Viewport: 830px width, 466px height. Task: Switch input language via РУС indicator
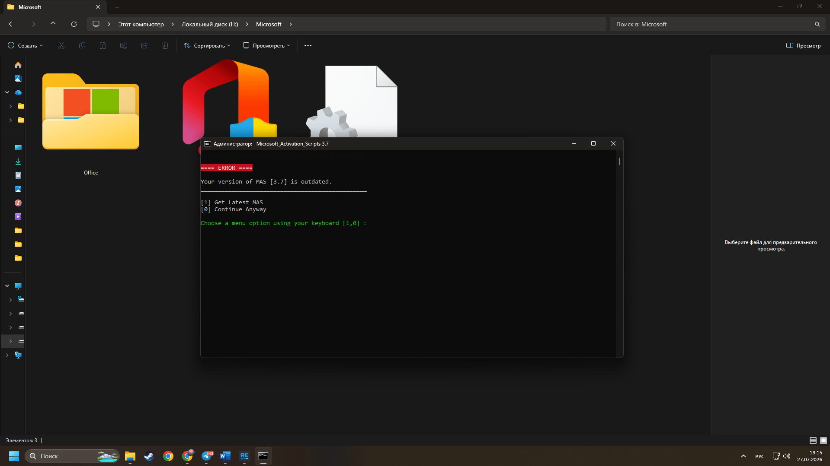(760, 456)
